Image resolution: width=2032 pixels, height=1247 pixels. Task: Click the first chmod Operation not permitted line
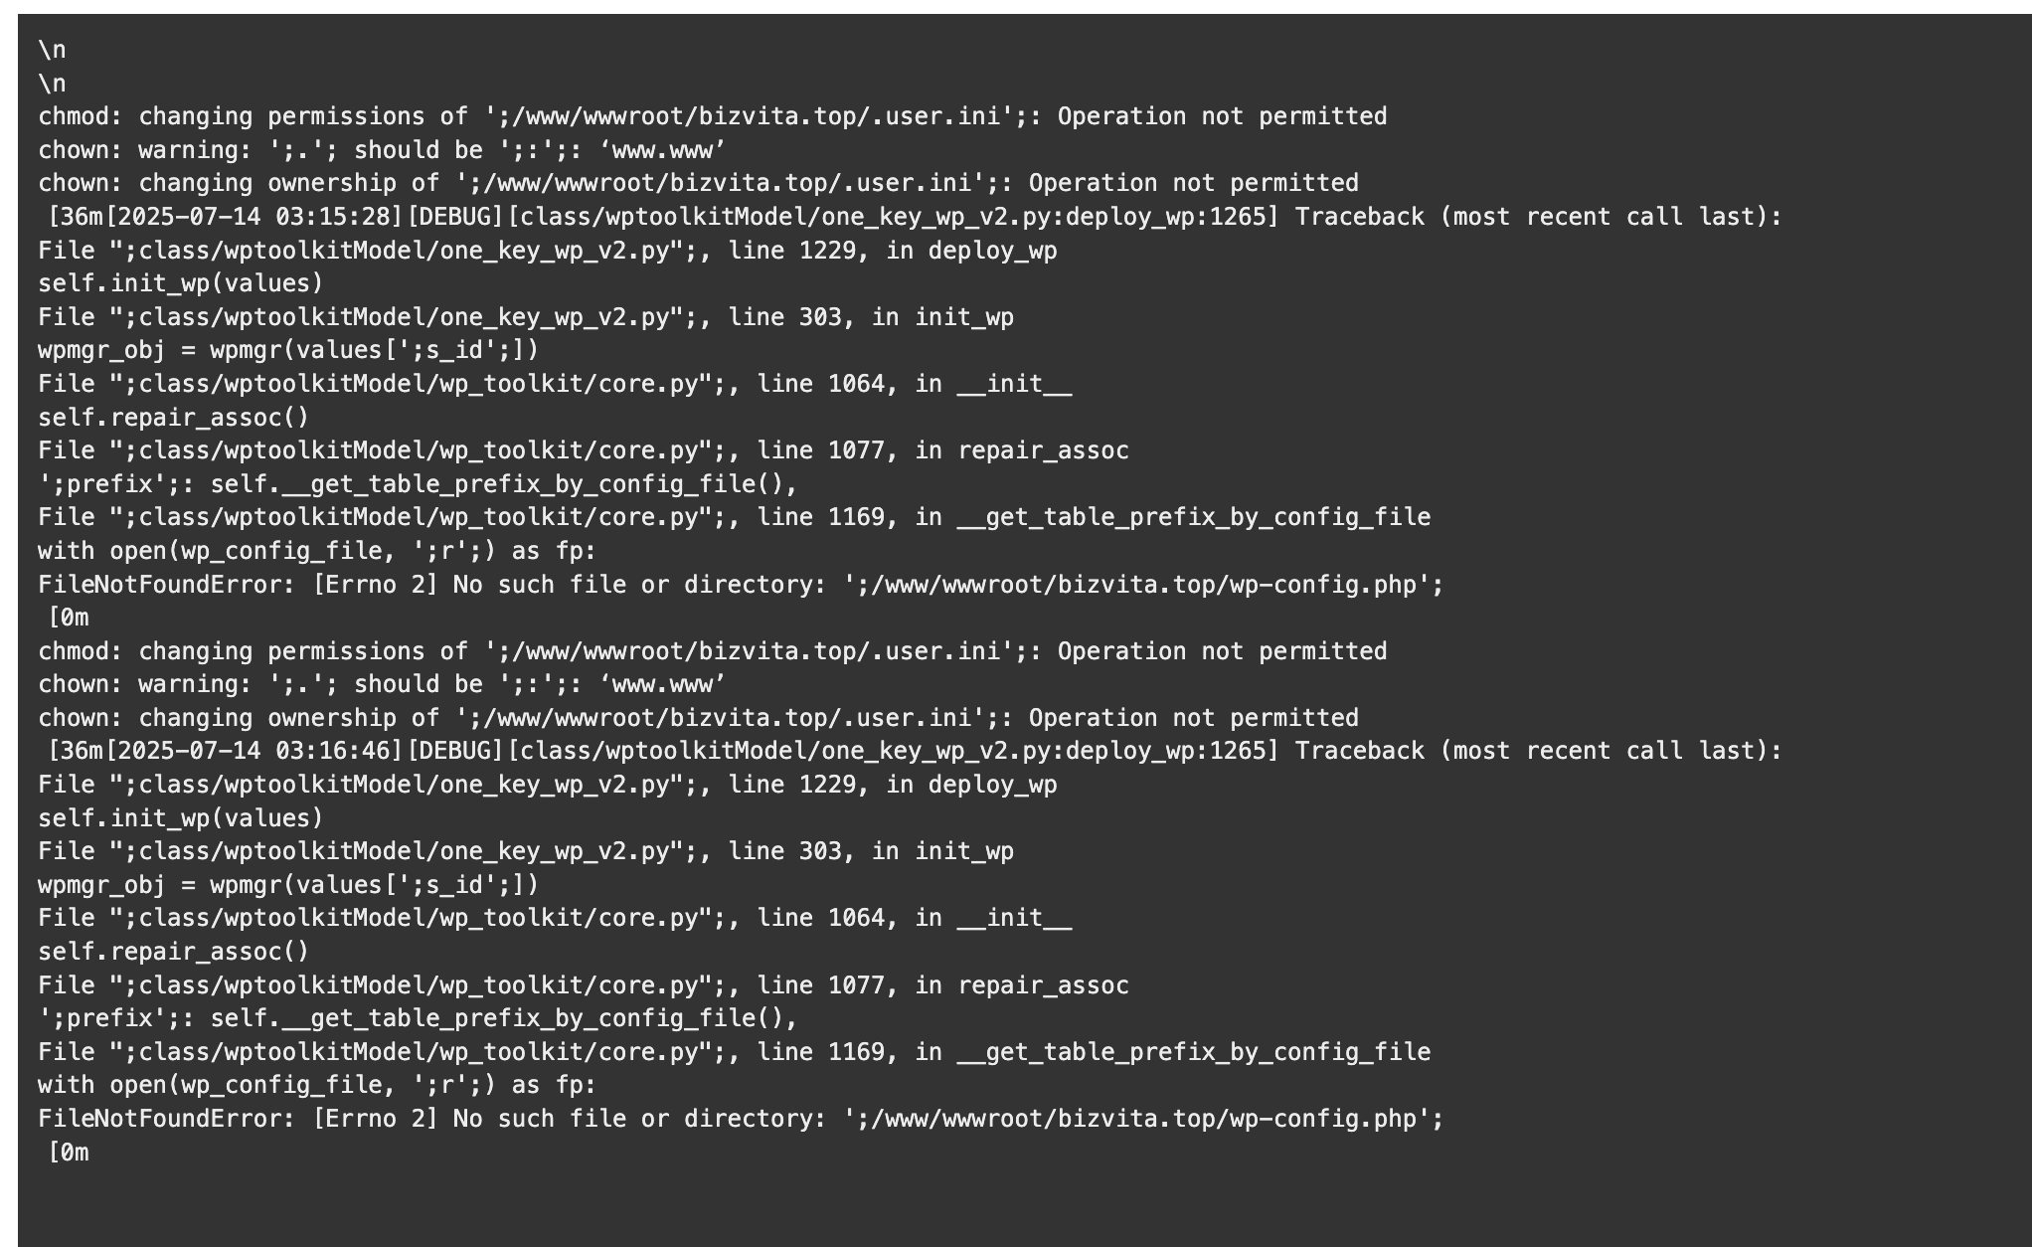click(712, 116)
